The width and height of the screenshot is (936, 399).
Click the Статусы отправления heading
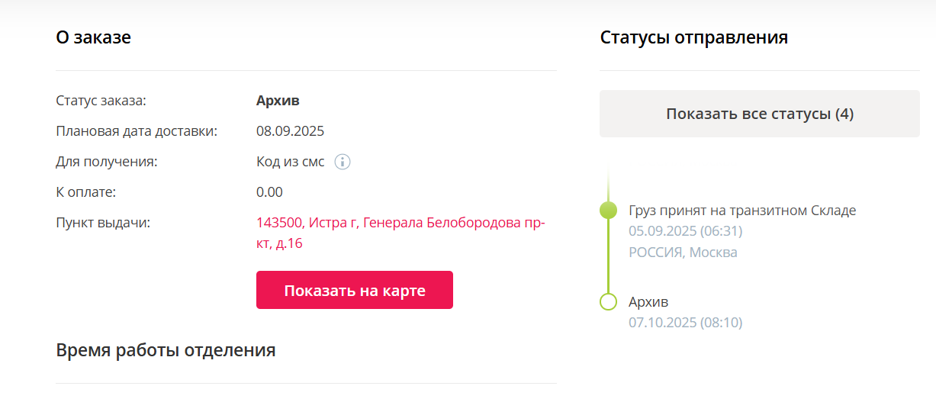(x=693, y=37)
